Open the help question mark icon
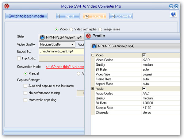 pyautogui.click(x=173, y=14)
